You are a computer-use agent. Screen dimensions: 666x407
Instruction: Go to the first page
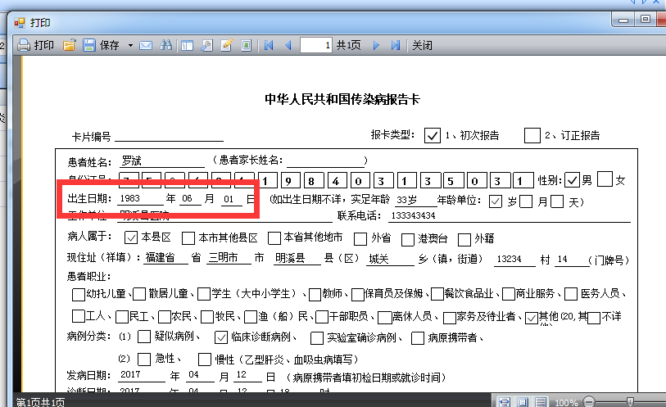[x=269, y=45]
